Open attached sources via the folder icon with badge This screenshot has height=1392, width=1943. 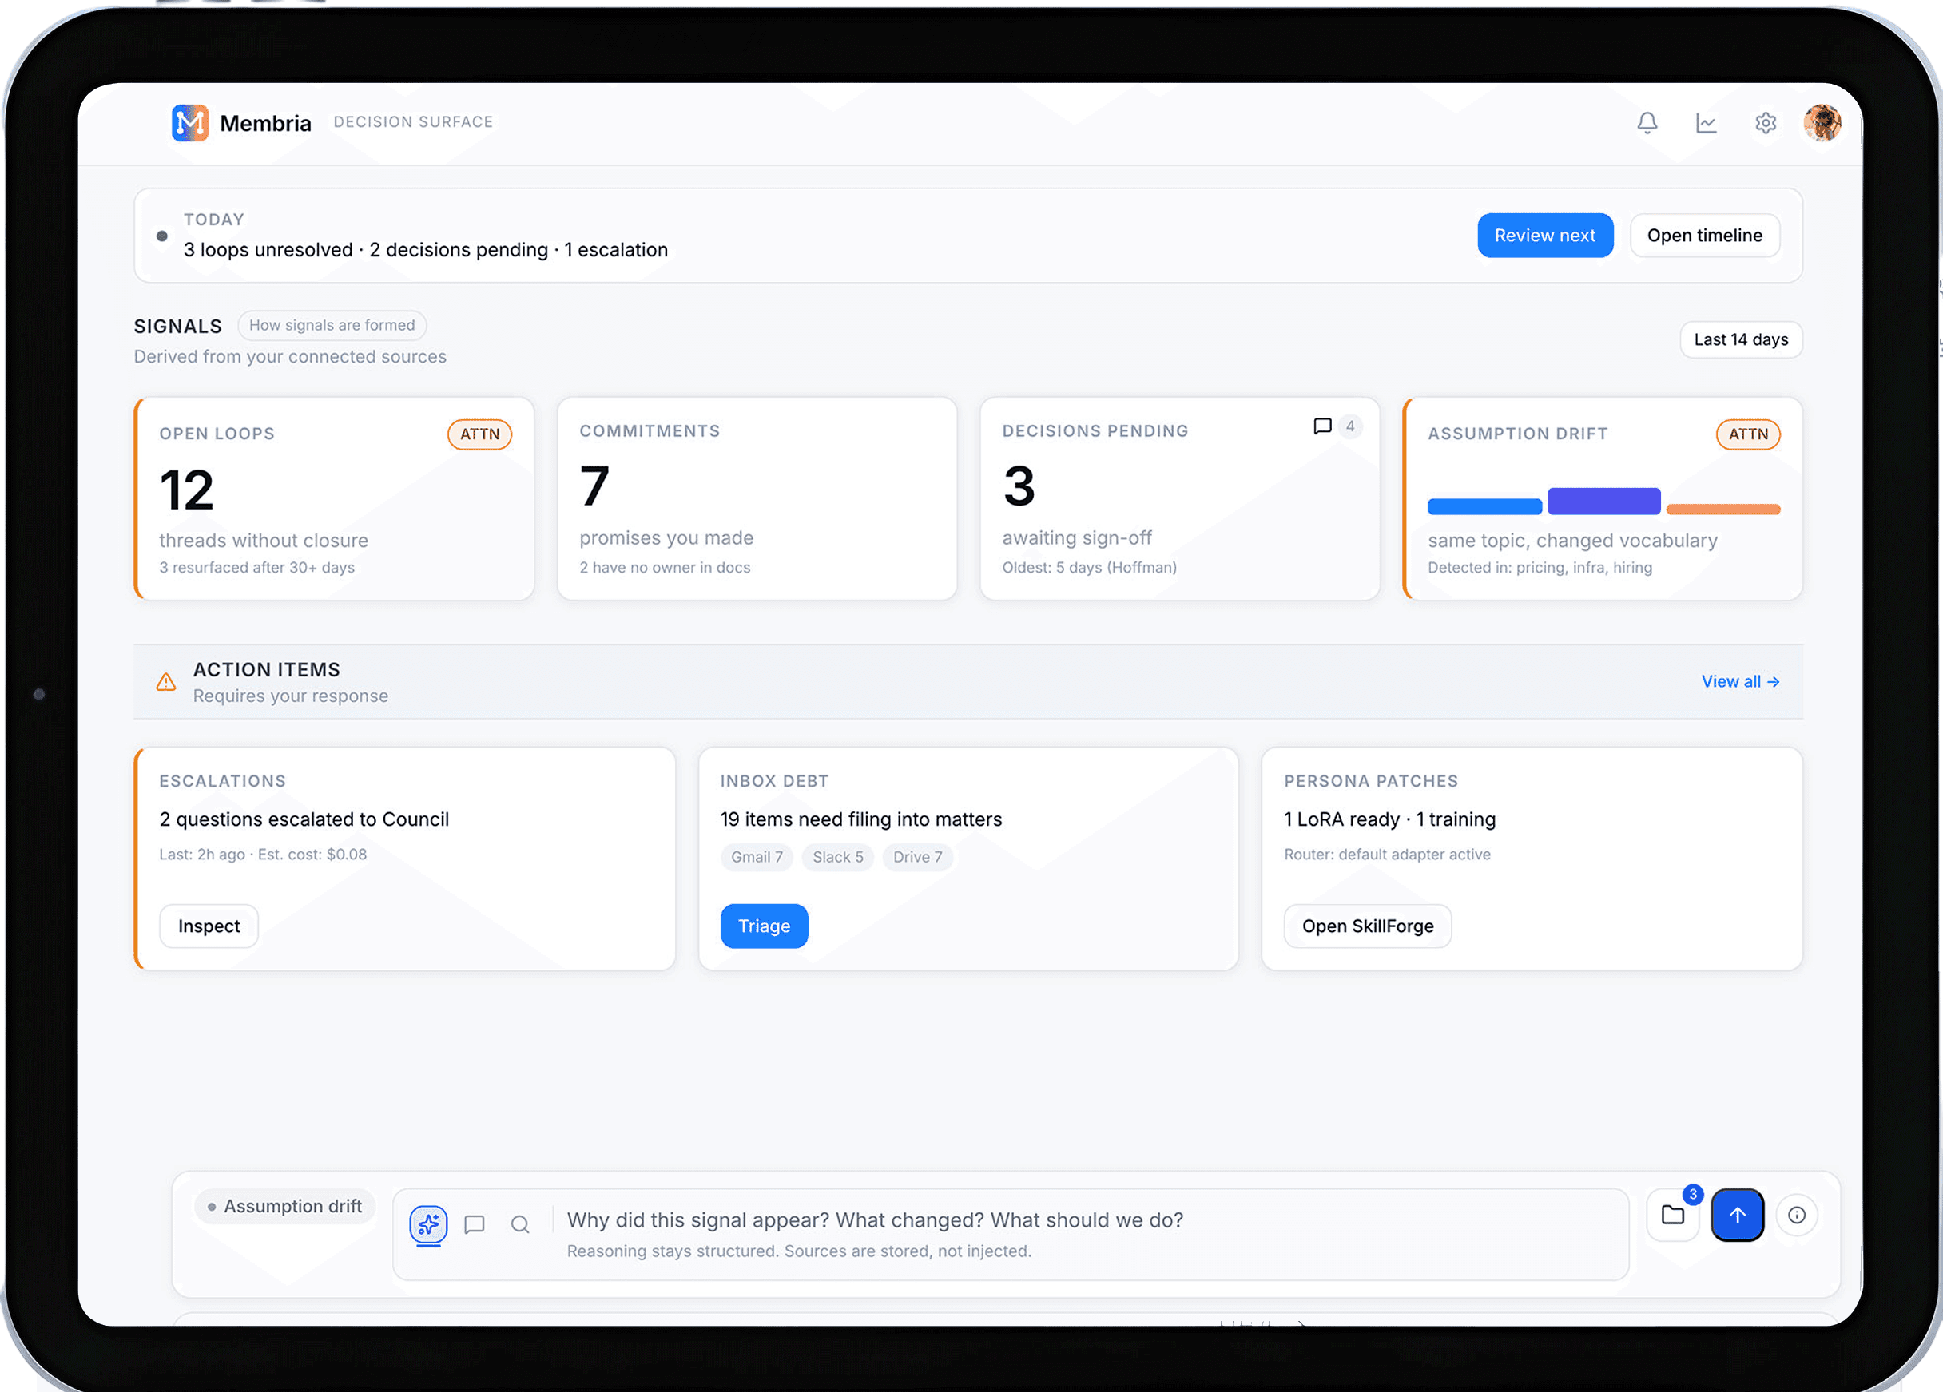pos(1672,1214)
